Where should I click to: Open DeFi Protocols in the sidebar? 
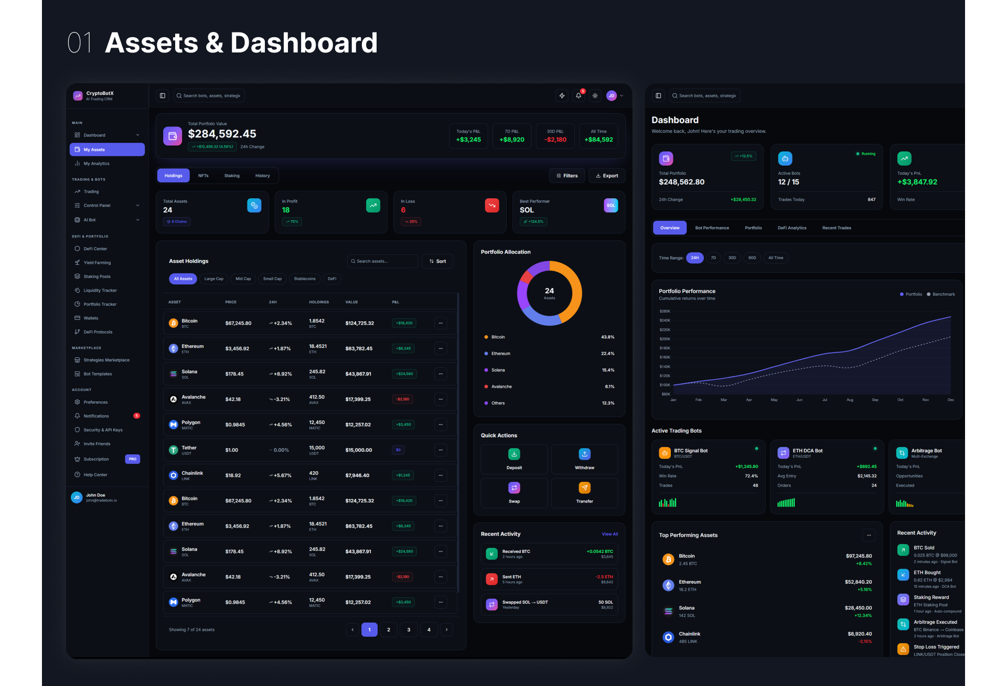(107, 332)
